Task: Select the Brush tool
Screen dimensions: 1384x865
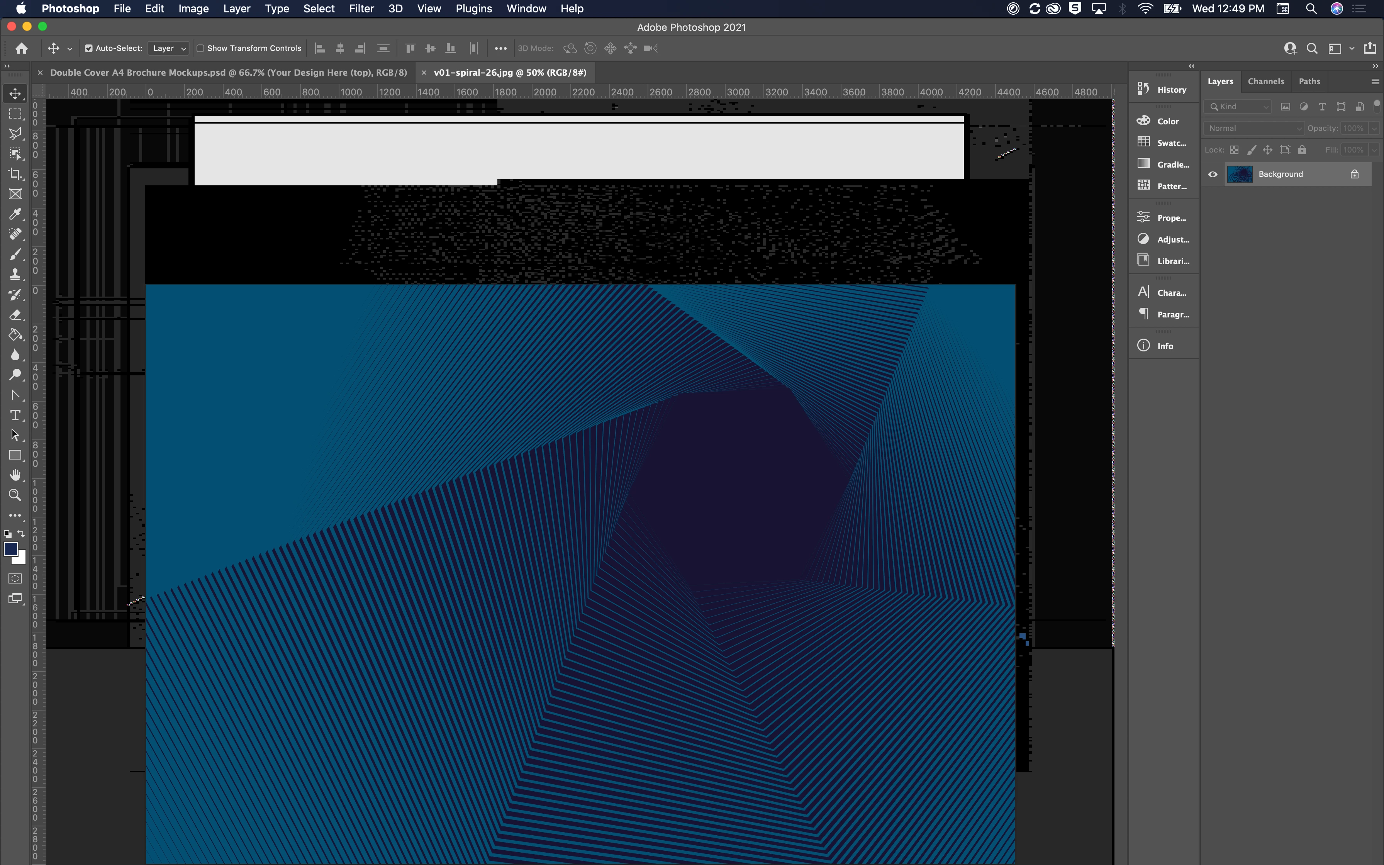Action: click(x=15, y=254)
